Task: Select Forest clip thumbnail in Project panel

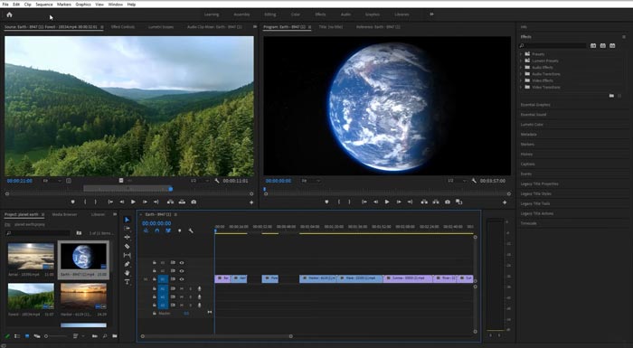Action: pos(31,296)
